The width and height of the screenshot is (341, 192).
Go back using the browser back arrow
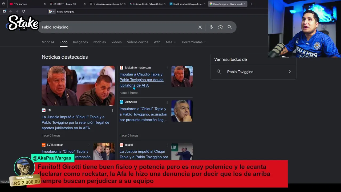coord(11,11)
